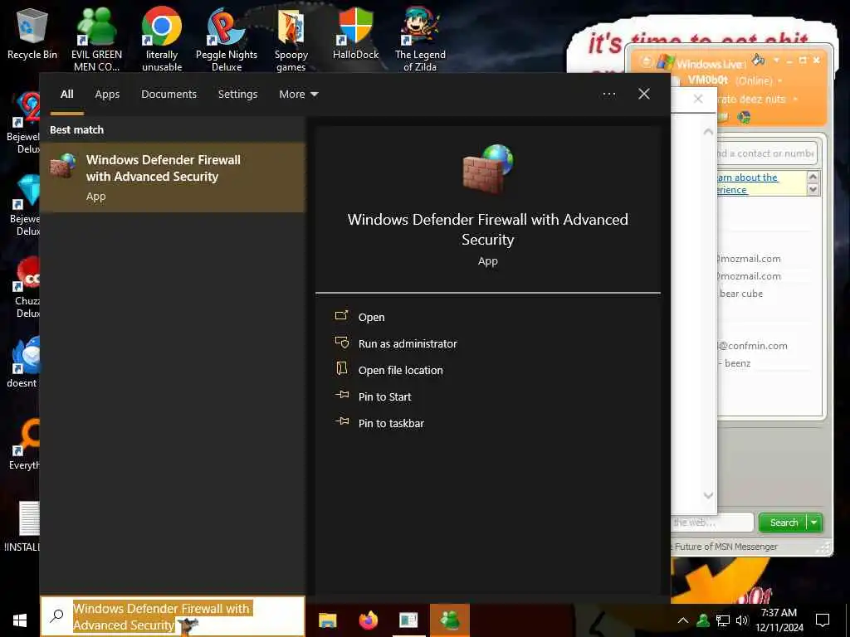
Task: Select the All search filter tab
Action: (66, 95)
